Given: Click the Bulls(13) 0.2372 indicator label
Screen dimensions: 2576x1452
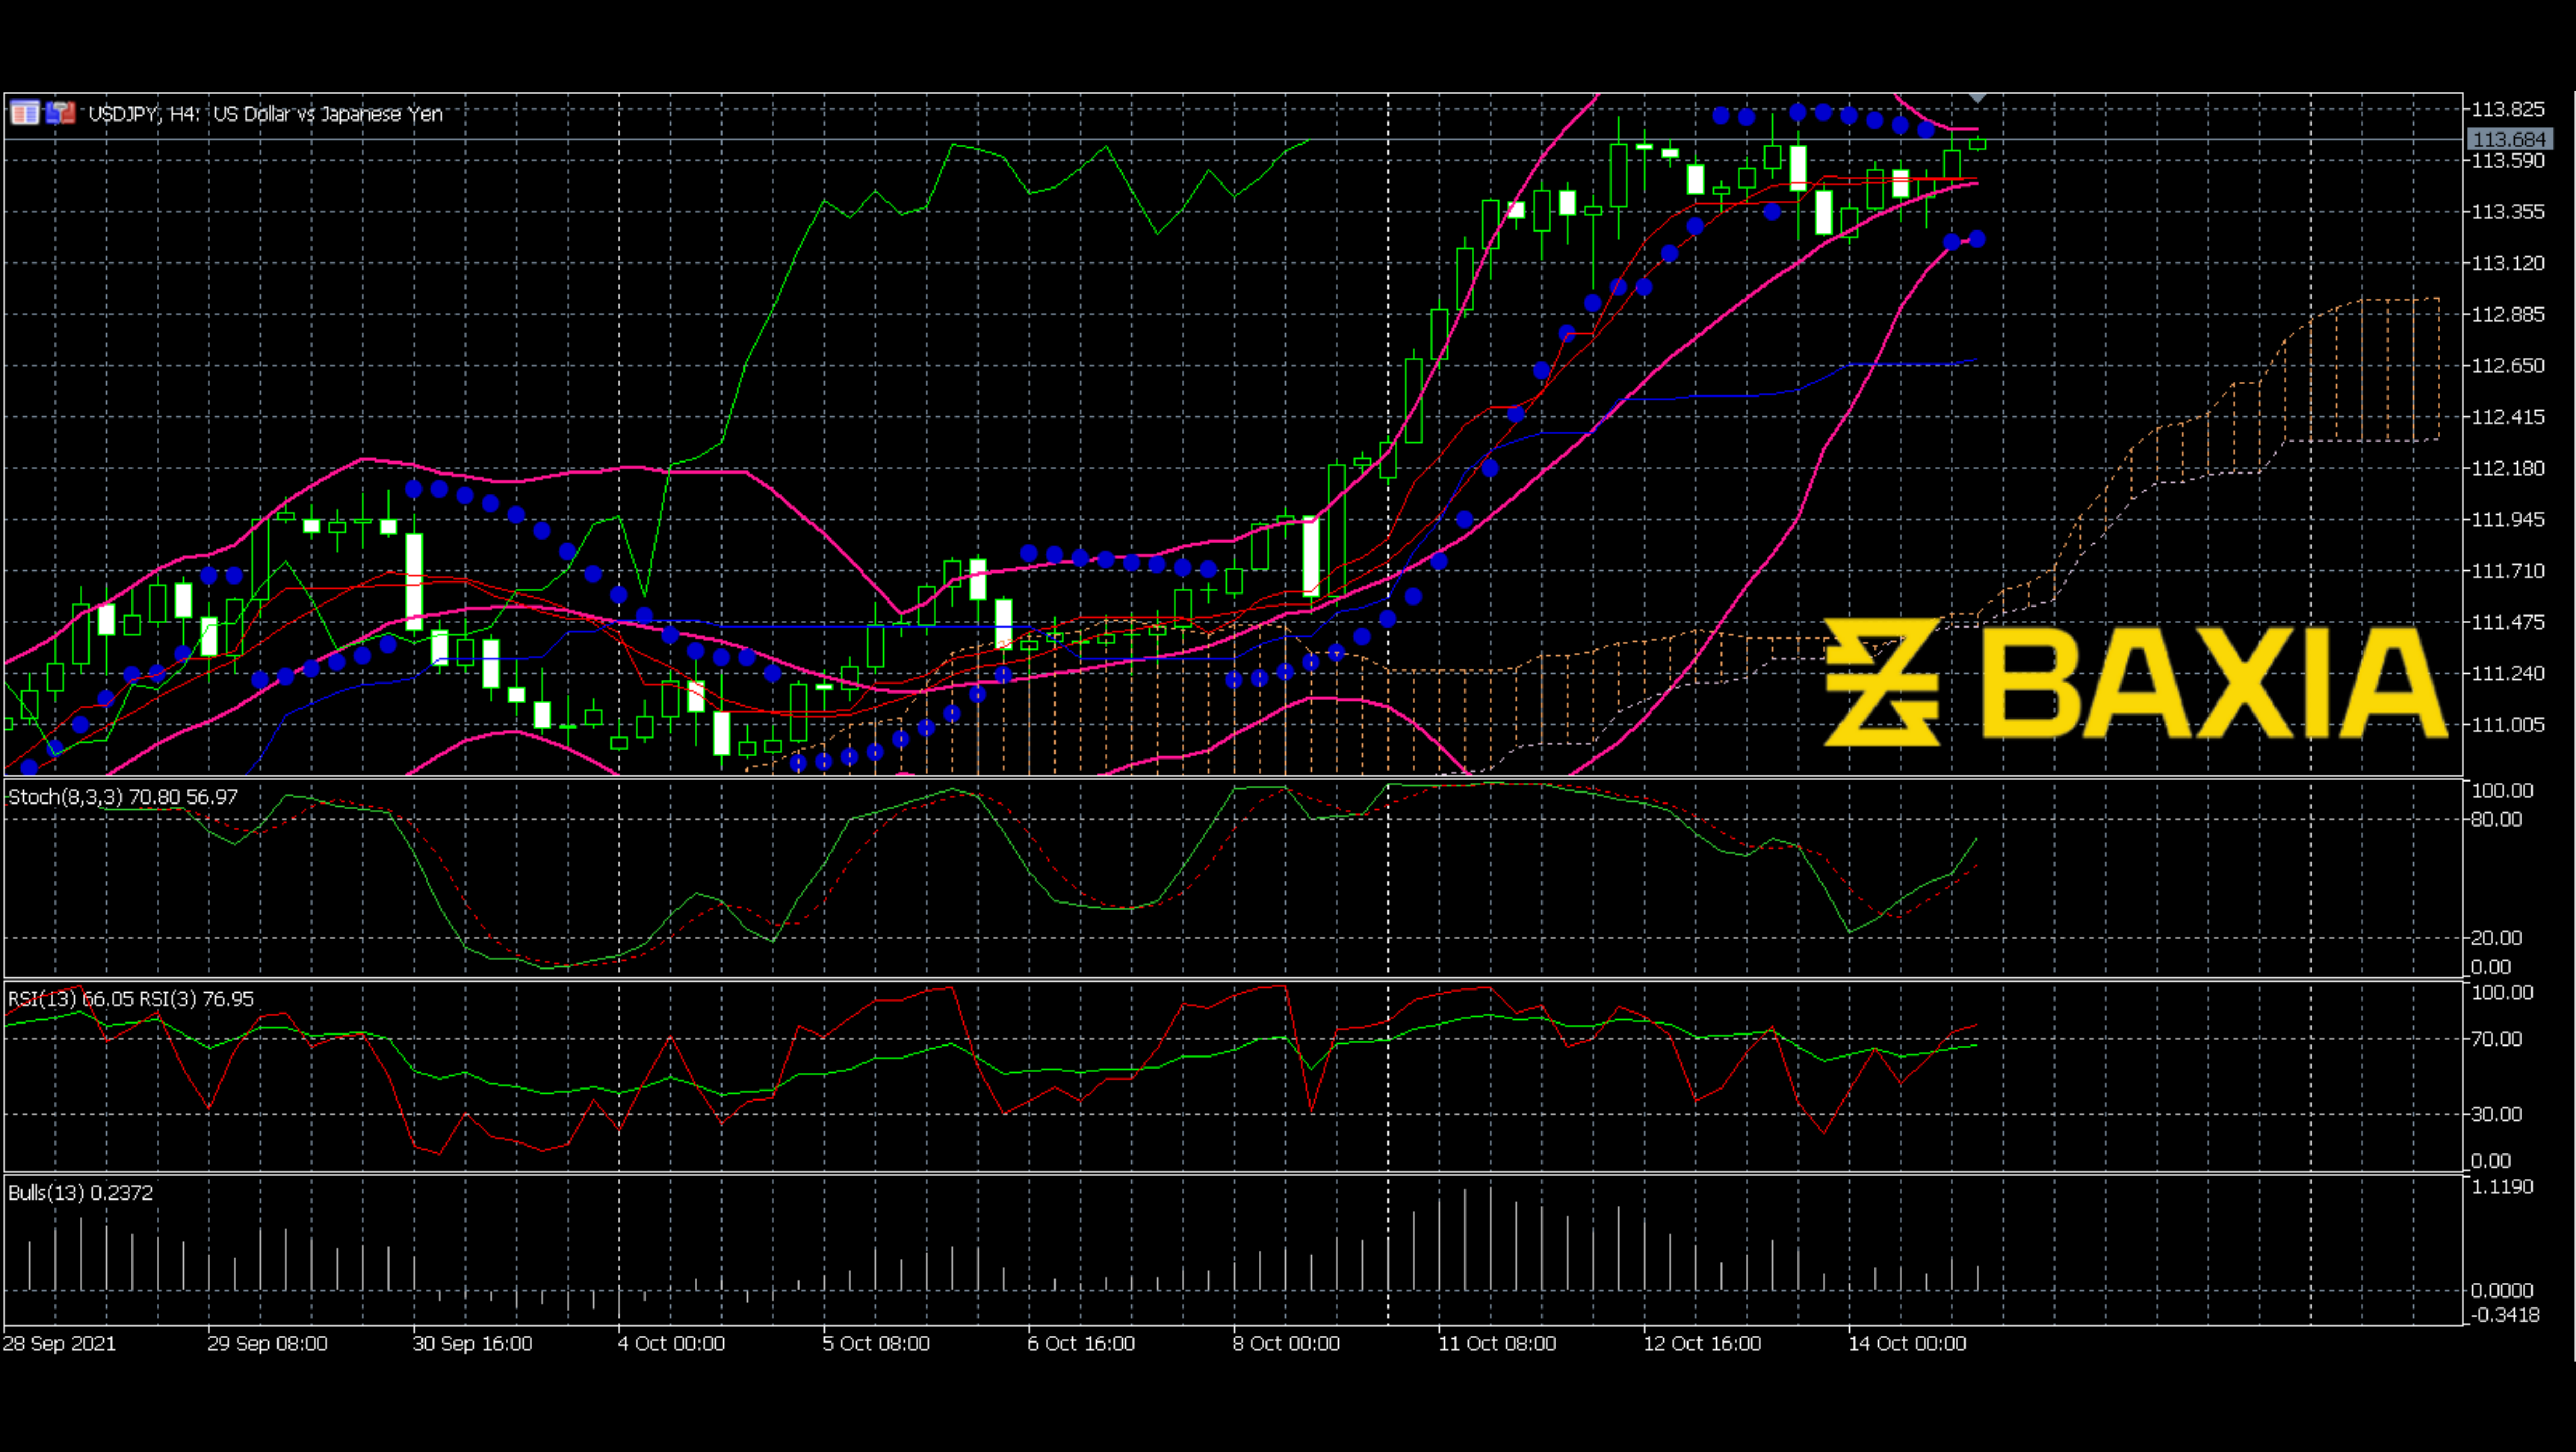Looking at the screenshot, I should click(x=81, y=1193).
